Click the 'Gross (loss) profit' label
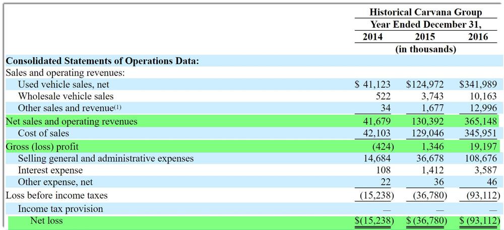 pos(42,146)
